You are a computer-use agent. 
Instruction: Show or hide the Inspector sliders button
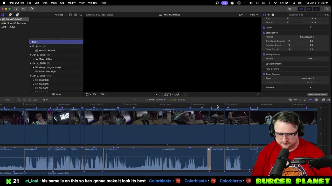coord(316,9)
